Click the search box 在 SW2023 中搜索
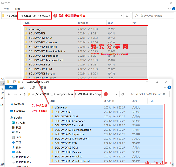The width and height of the screenshot is (176, 167). [x=153, y=16]
